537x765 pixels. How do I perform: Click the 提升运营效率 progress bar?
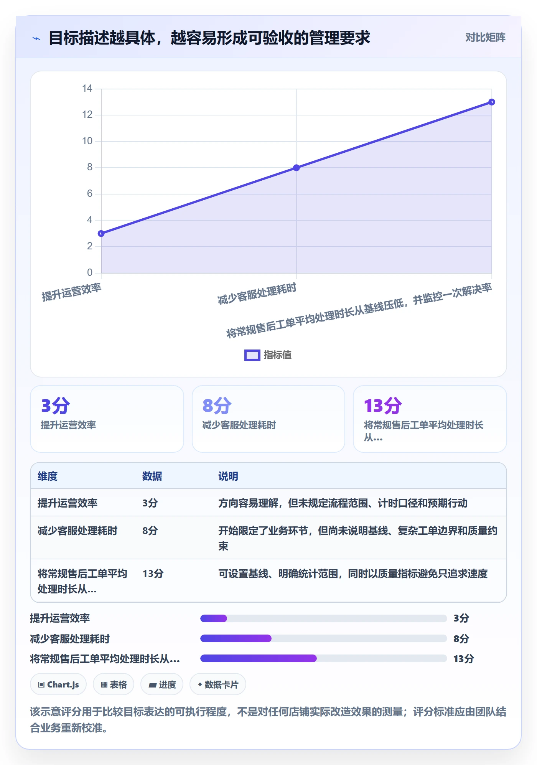click(x=324, y=618)
